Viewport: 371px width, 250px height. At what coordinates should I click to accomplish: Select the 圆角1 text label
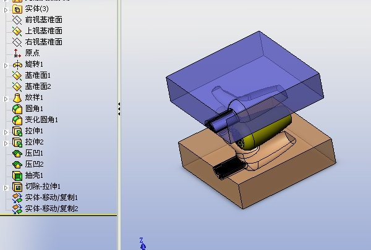(x=34, y=109)
